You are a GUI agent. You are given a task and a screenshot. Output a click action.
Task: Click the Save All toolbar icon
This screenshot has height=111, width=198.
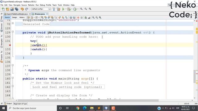(x=16, y=9)
